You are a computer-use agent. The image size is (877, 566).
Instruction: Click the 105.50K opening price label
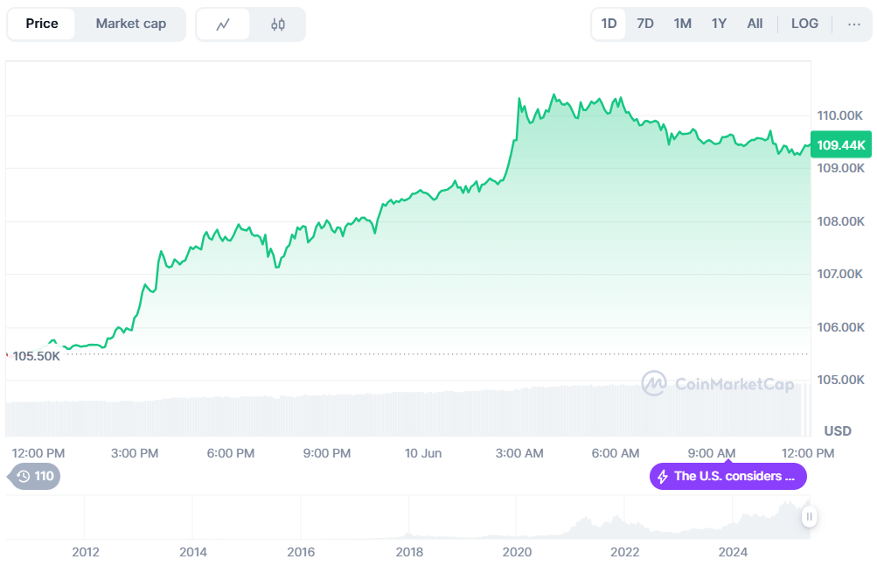coord(36,356)
